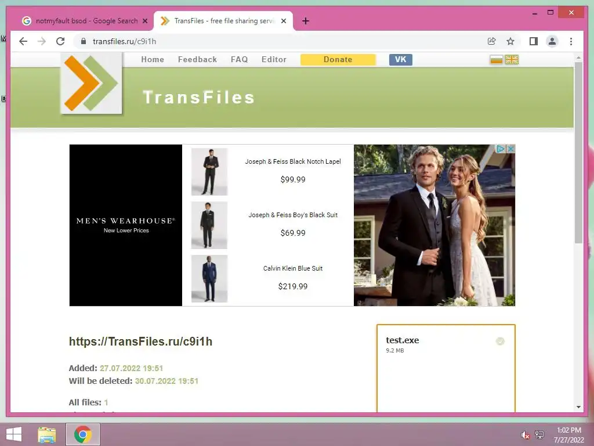The height and width of the screenshot is (446, 594).
Task: Click the Men's Wearhouse black ad panel
Action: pyautogui.click(x=126, y=225)
